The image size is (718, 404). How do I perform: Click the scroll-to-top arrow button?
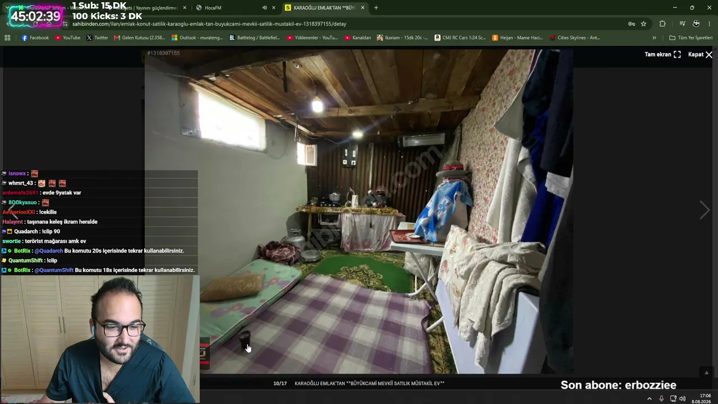[706, 373]
